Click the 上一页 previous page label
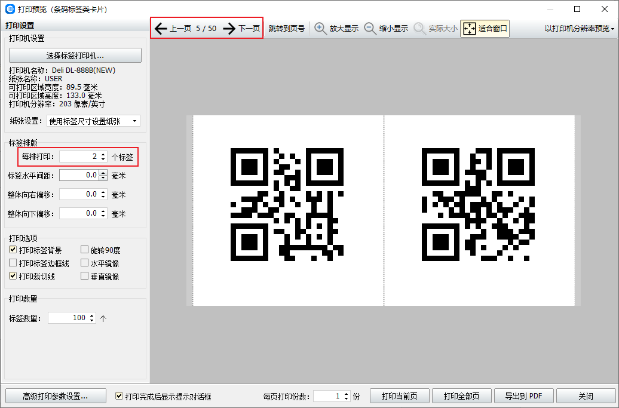 [180, 29]
